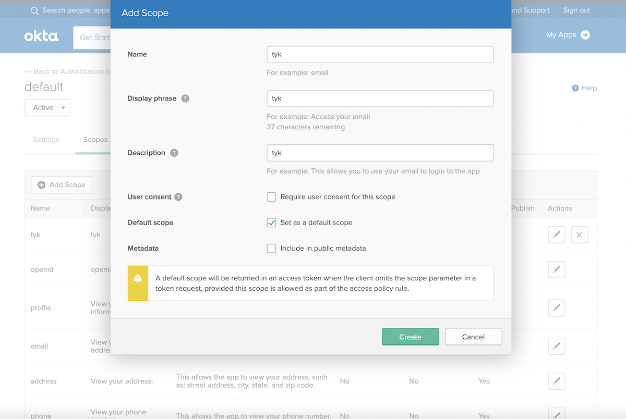Select the Scopes tab
626x419 pixels.
tap(95, 140)
